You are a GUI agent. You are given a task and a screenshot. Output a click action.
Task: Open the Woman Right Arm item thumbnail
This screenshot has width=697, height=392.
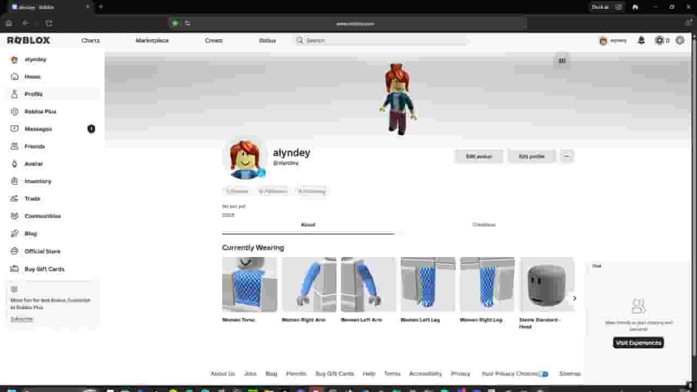(309, 284)
